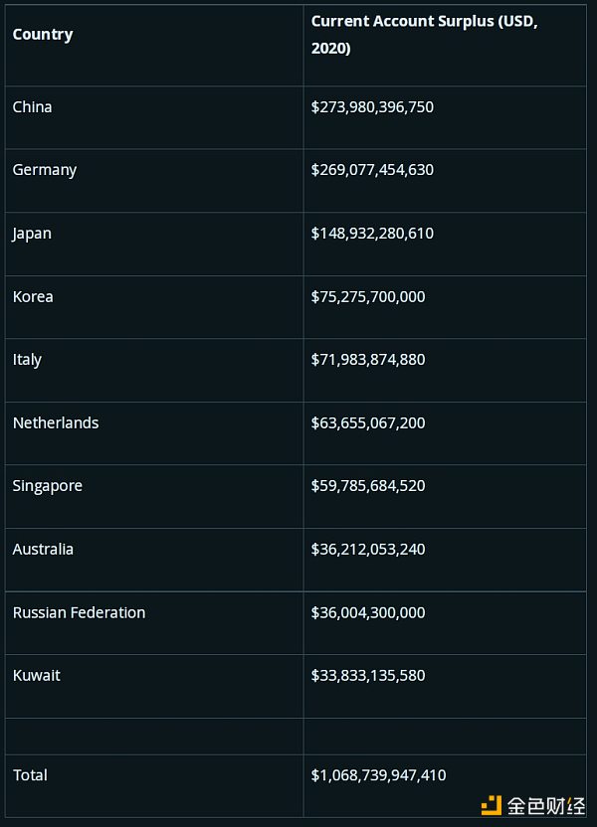Select the Singapore country cell
The height and width of the screenshot is (827, 597).
[x=48, y=486]
